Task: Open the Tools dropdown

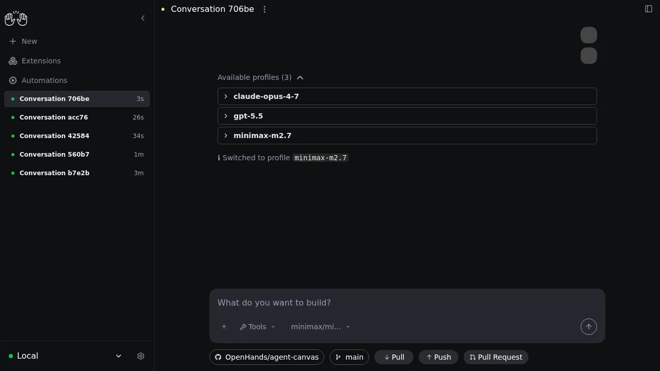Action: pos(257,327)
